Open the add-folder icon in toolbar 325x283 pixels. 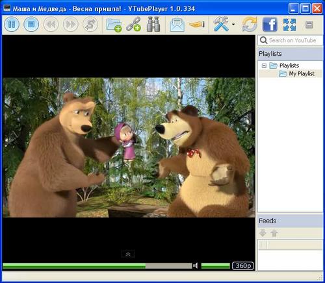click(x=114, y=25)
